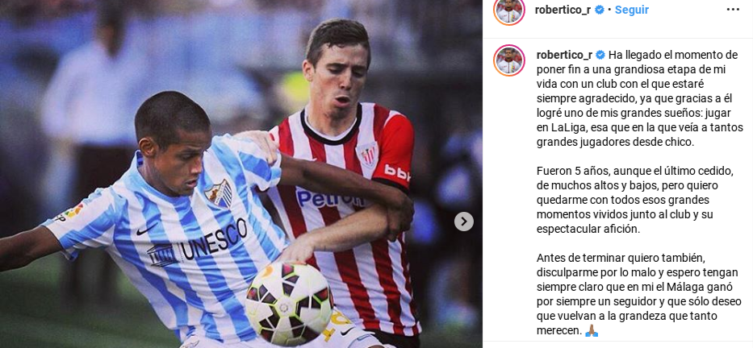Click the paragraph starting 'Antes de terminar'

coord(638,294)
